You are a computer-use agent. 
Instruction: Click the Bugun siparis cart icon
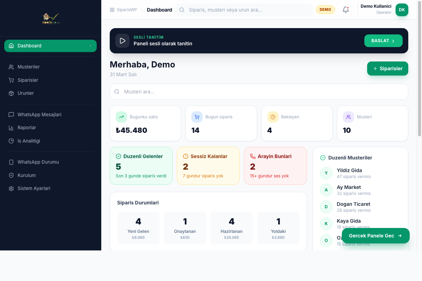click(197, 117)
